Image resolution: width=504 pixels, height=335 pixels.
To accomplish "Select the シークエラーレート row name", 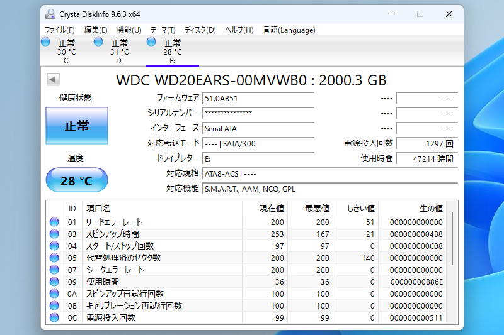I will 115,270.
